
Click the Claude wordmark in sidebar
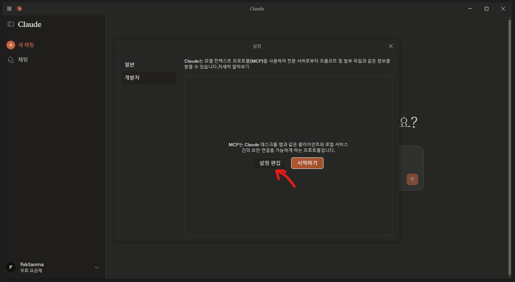pos(30,24)
